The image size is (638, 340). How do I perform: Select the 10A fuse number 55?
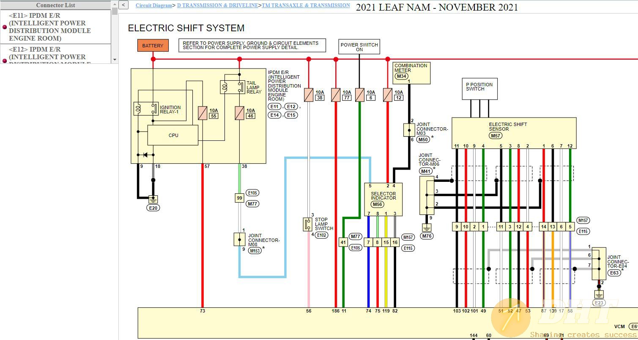(203, 113)
